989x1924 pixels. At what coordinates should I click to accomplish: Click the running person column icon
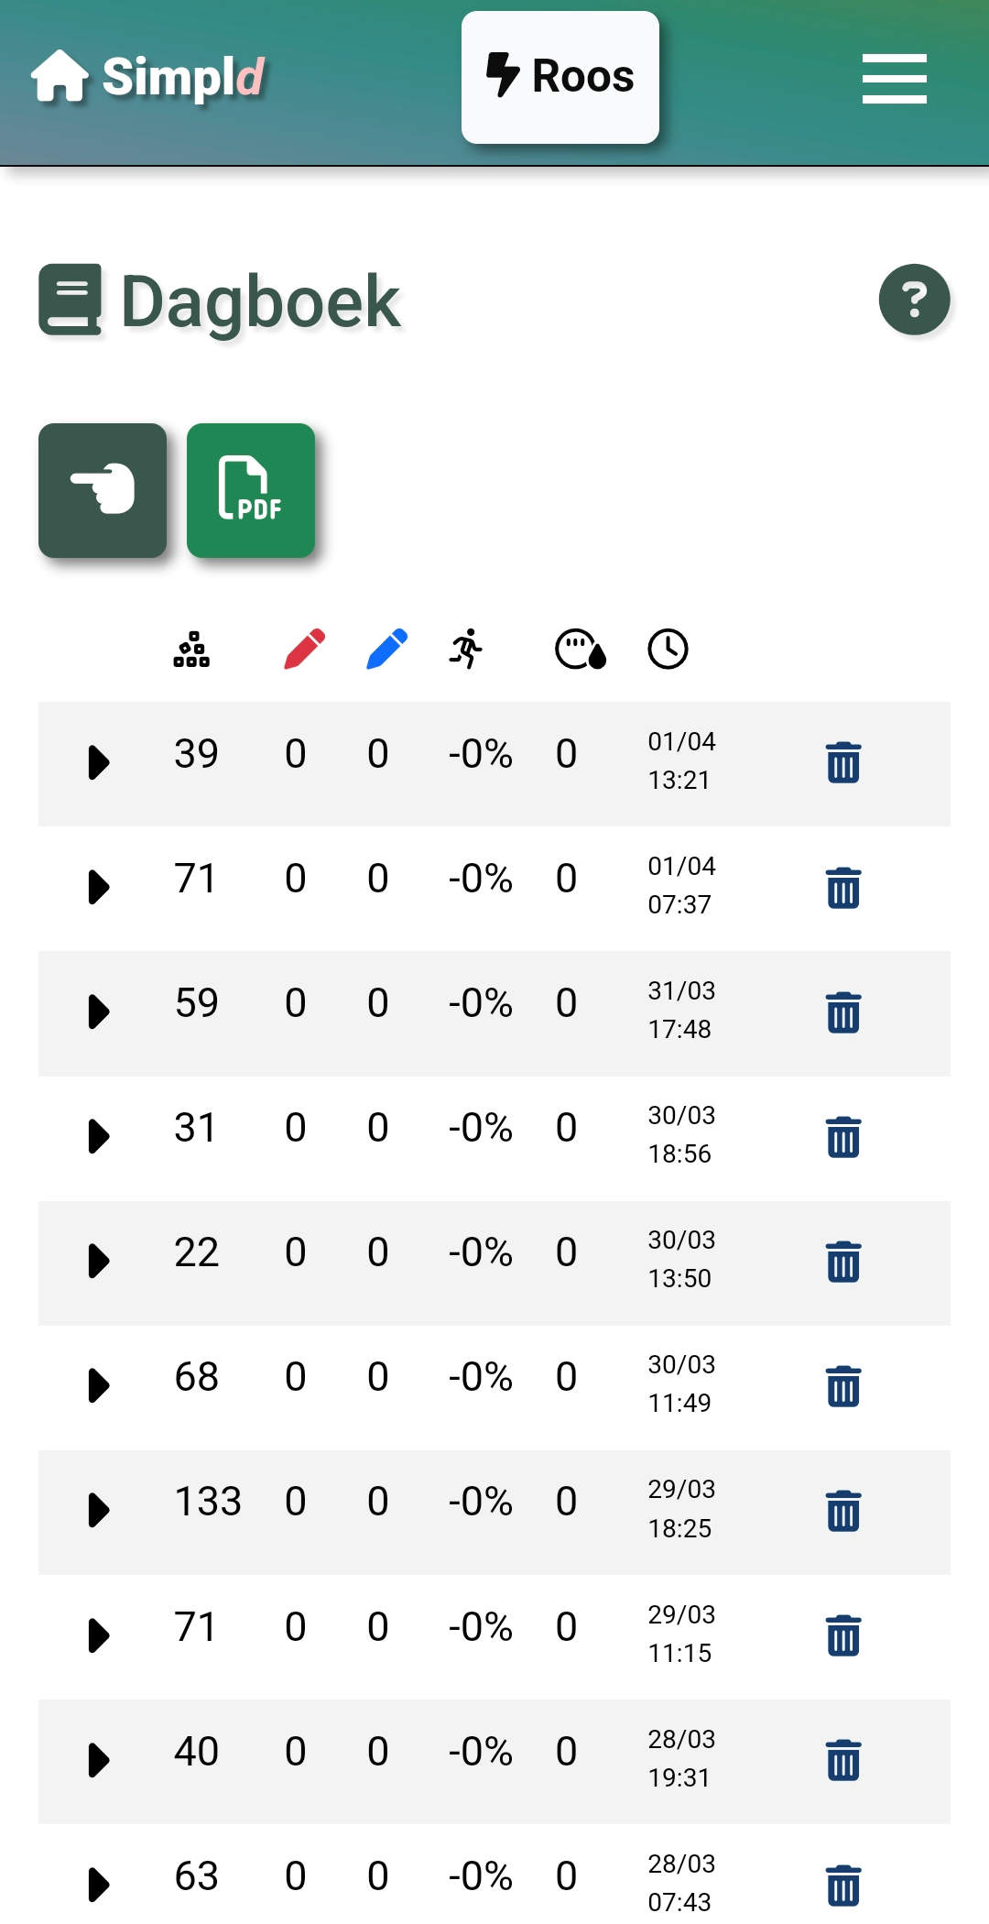point(466,650)
